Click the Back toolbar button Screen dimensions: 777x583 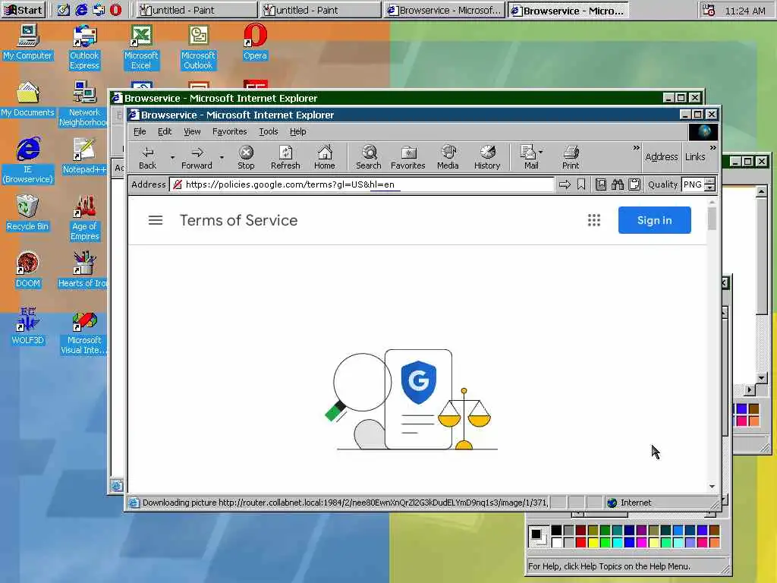pos(148,158)
